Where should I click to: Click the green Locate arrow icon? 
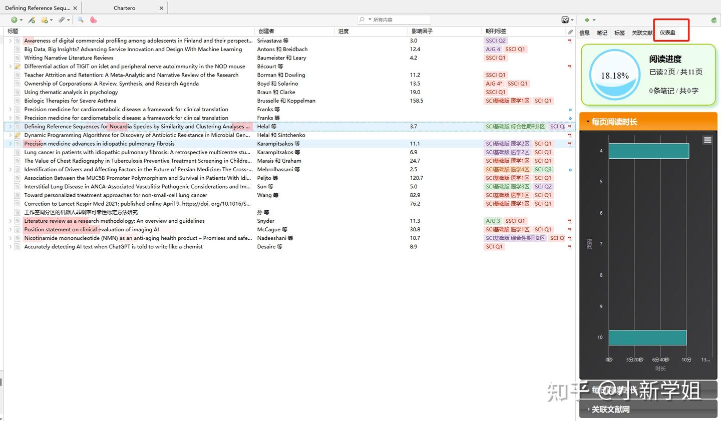pyautogui.click(x=587, y=20)
